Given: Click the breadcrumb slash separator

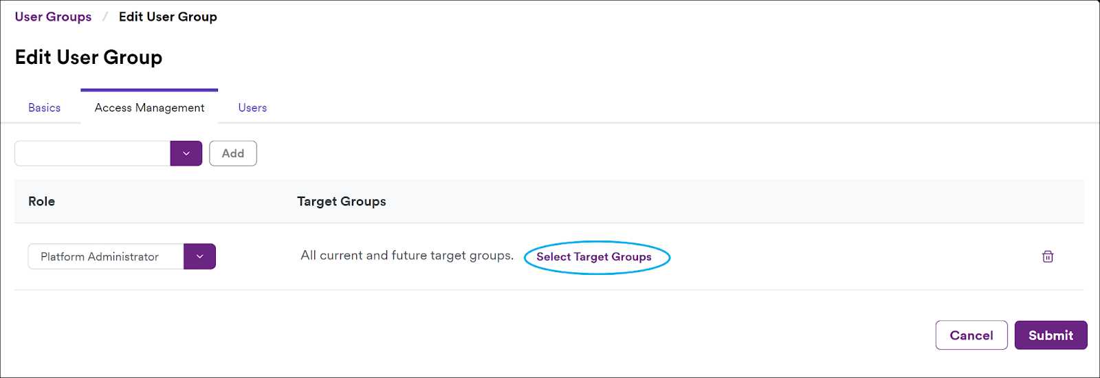Looking at the screenshot, I should 105,16.
